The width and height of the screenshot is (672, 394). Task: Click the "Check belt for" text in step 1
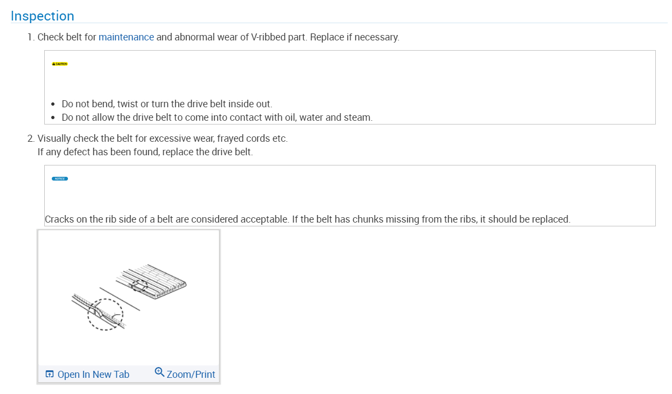coord(67,37)
